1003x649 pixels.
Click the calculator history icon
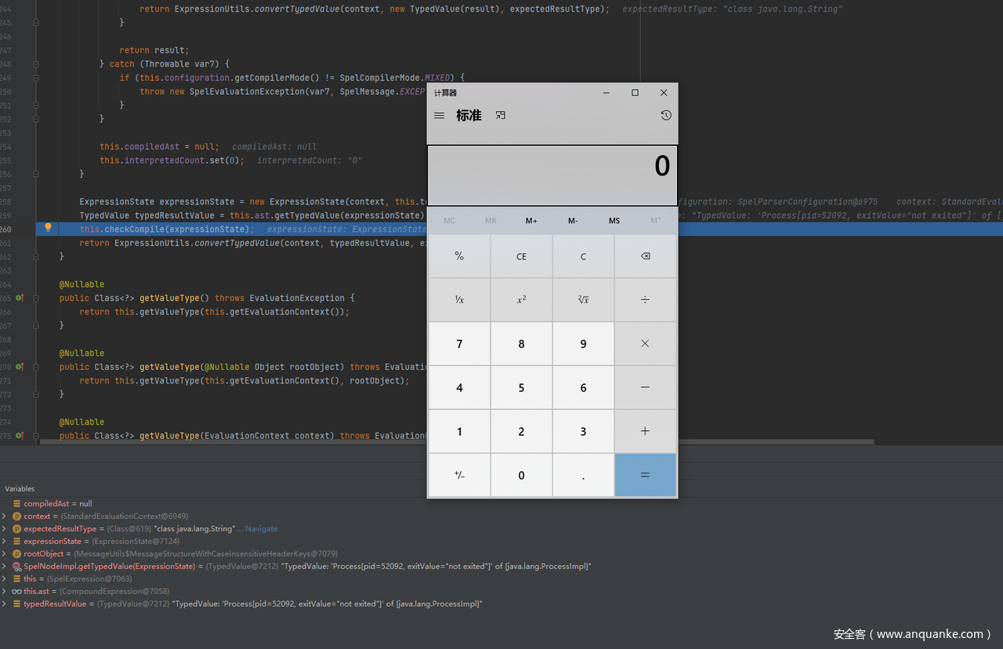[665, 115]
